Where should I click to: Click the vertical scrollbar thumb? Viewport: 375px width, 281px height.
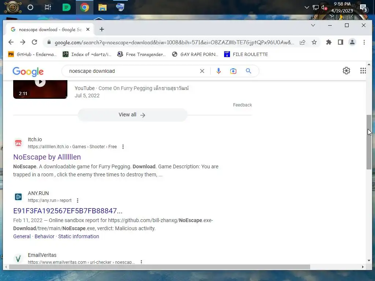[x=369, y=142]
